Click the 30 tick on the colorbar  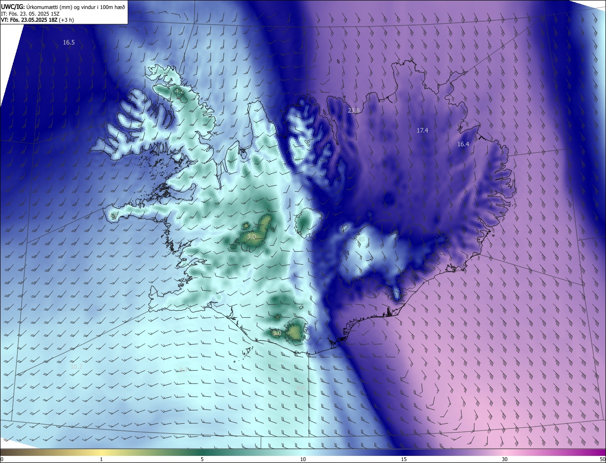505,459
